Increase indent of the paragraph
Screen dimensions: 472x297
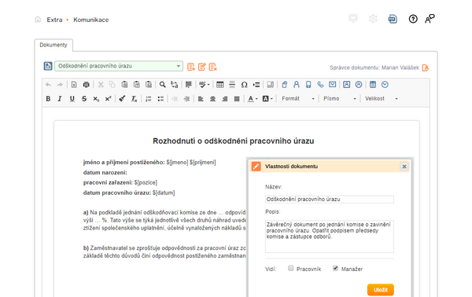click(x=186, y=98)
